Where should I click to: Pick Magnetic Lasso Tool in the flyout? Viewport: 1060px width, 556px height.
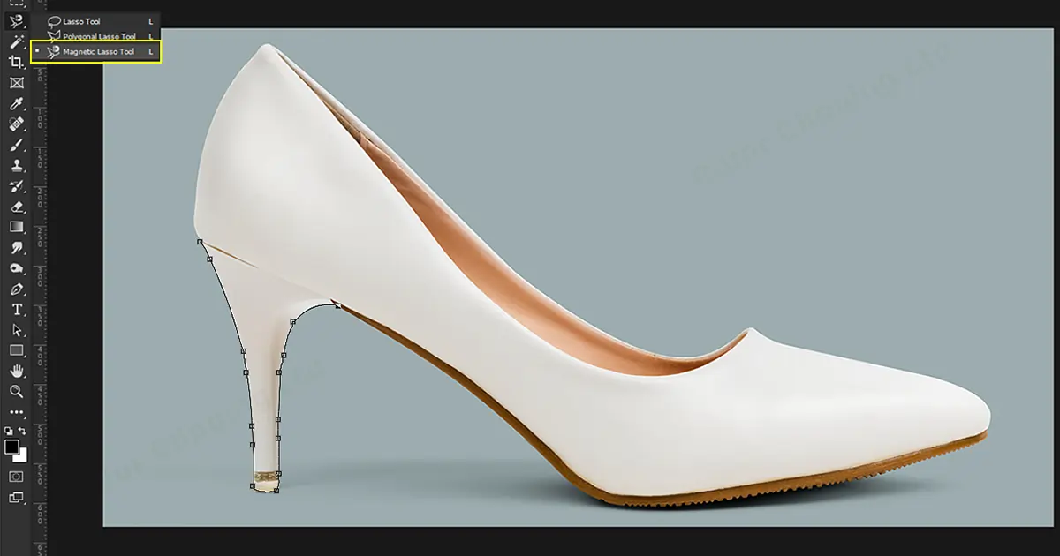(98, 52)
